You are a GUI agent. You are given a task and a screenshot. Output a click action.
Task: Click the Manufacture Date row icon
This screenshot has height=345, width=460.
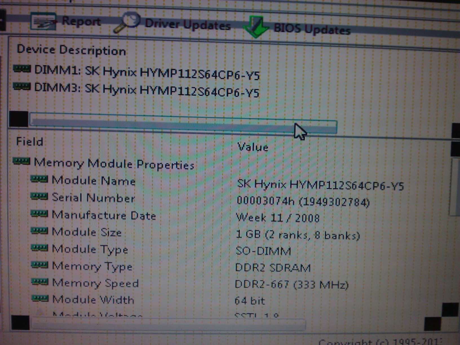pyautogui.click(x=39, y=214)
